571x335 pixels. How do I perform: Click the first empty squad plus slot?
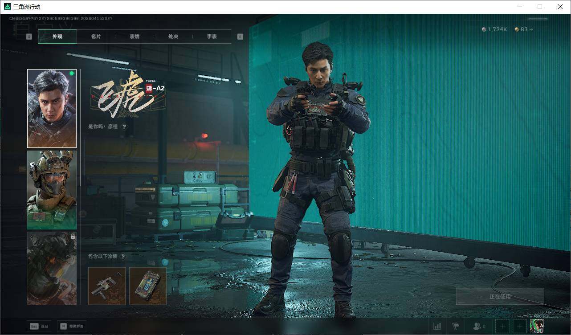(502, 327)
